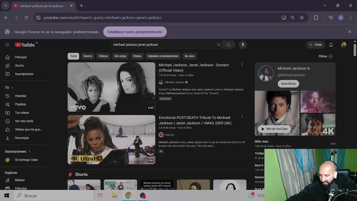
Task: Open the site info icon in address bar
Action: tap(38, 18)
